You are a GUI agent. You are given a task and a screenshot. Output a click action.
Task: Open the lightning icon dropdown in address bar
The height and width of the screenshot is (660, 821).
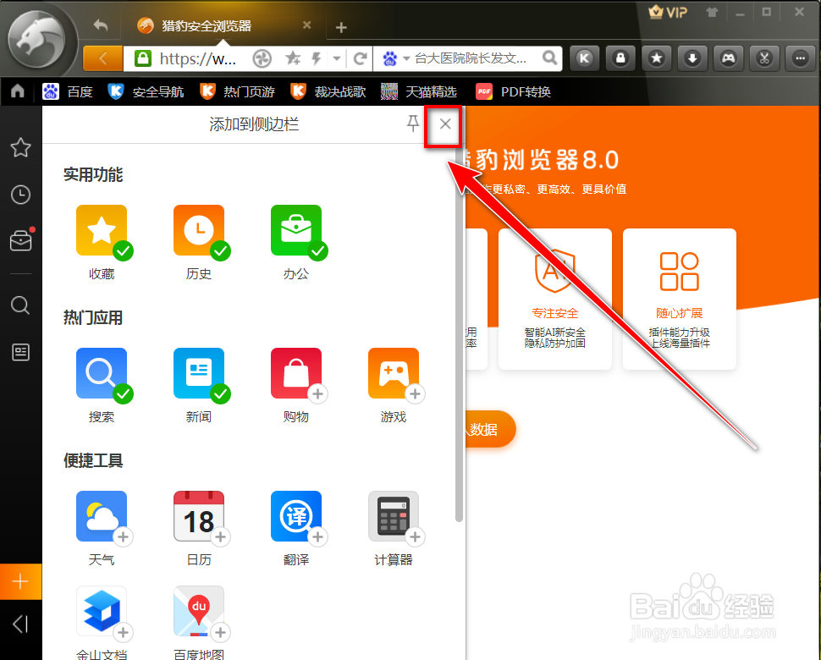[319, 58]
